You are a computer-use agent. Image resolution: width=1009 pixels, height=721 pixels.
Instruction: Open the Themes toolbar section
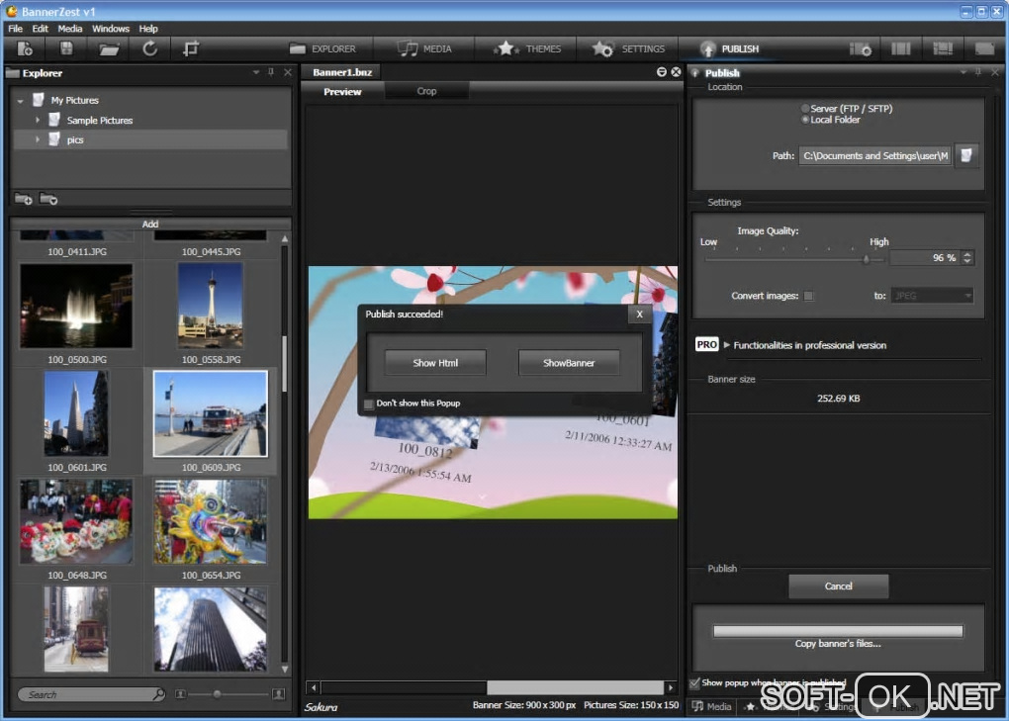click(527, 48)
